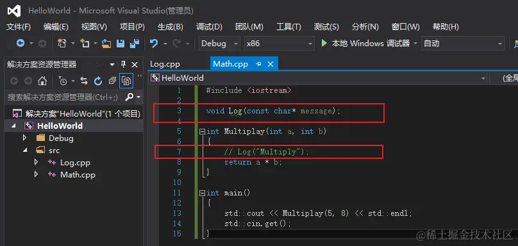This screenshot has width=518, height=246.
Task: Open the navigate backward history dropdown
Action: click(31, 44)
